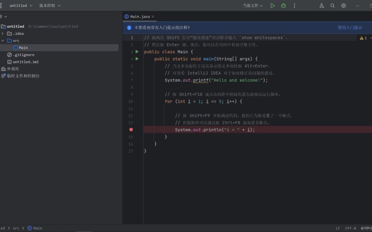Click the printf method call in code
This screenshot has height=232, width=372.
[x=200, y=80]
